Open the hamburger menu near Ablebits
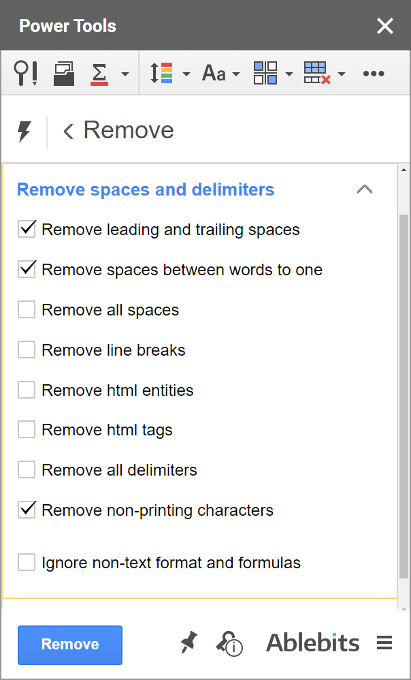 384,643
